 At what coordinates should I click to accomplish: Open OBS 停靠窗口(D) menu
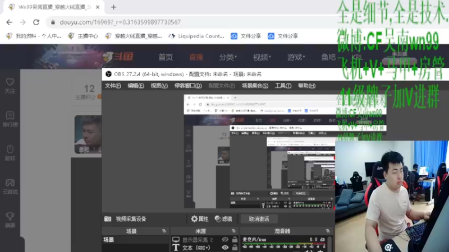point(188,86)
